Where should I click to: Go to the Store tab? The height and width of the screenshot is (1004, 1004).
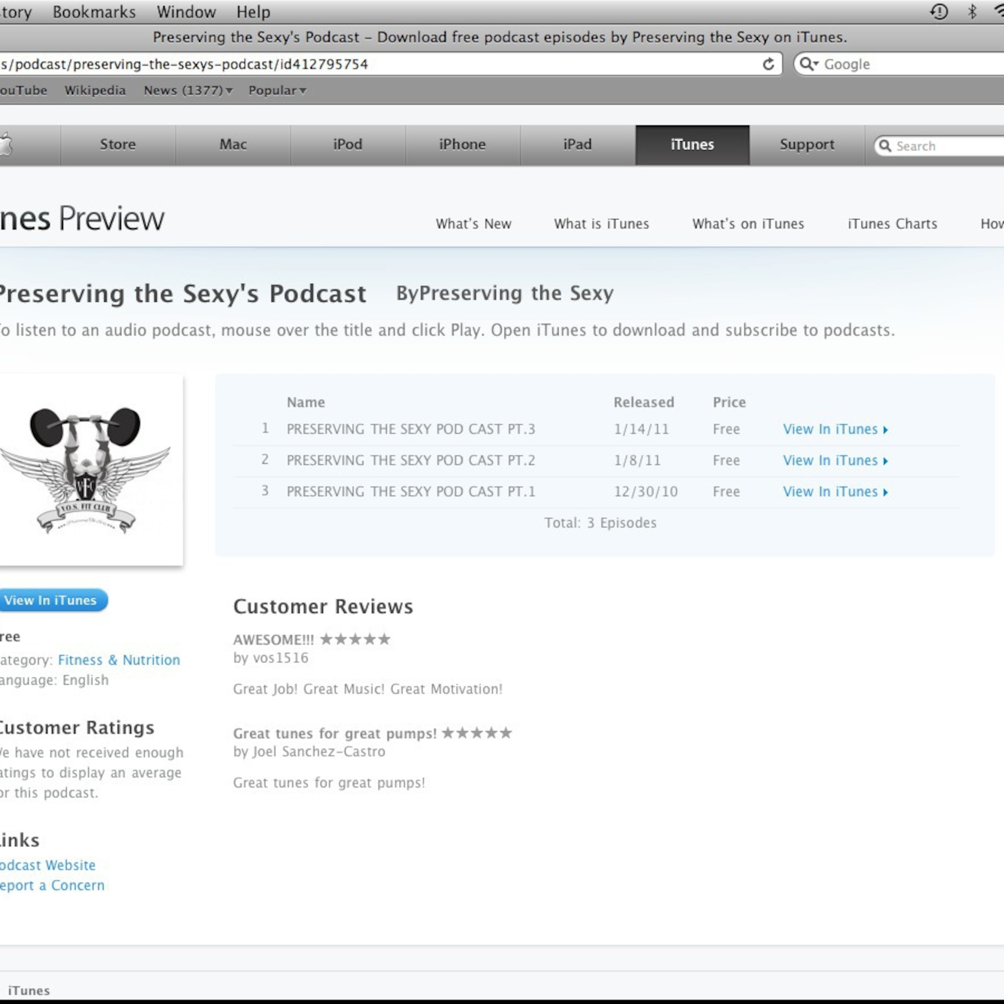tap(118, 145)
